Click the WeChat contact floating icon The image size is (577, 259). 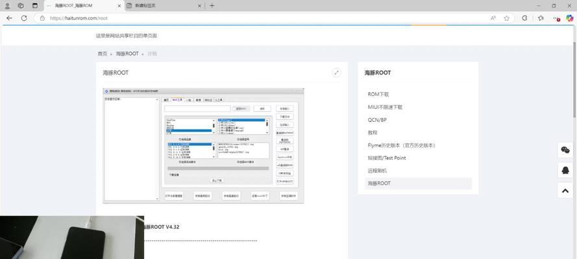[565, 150]
